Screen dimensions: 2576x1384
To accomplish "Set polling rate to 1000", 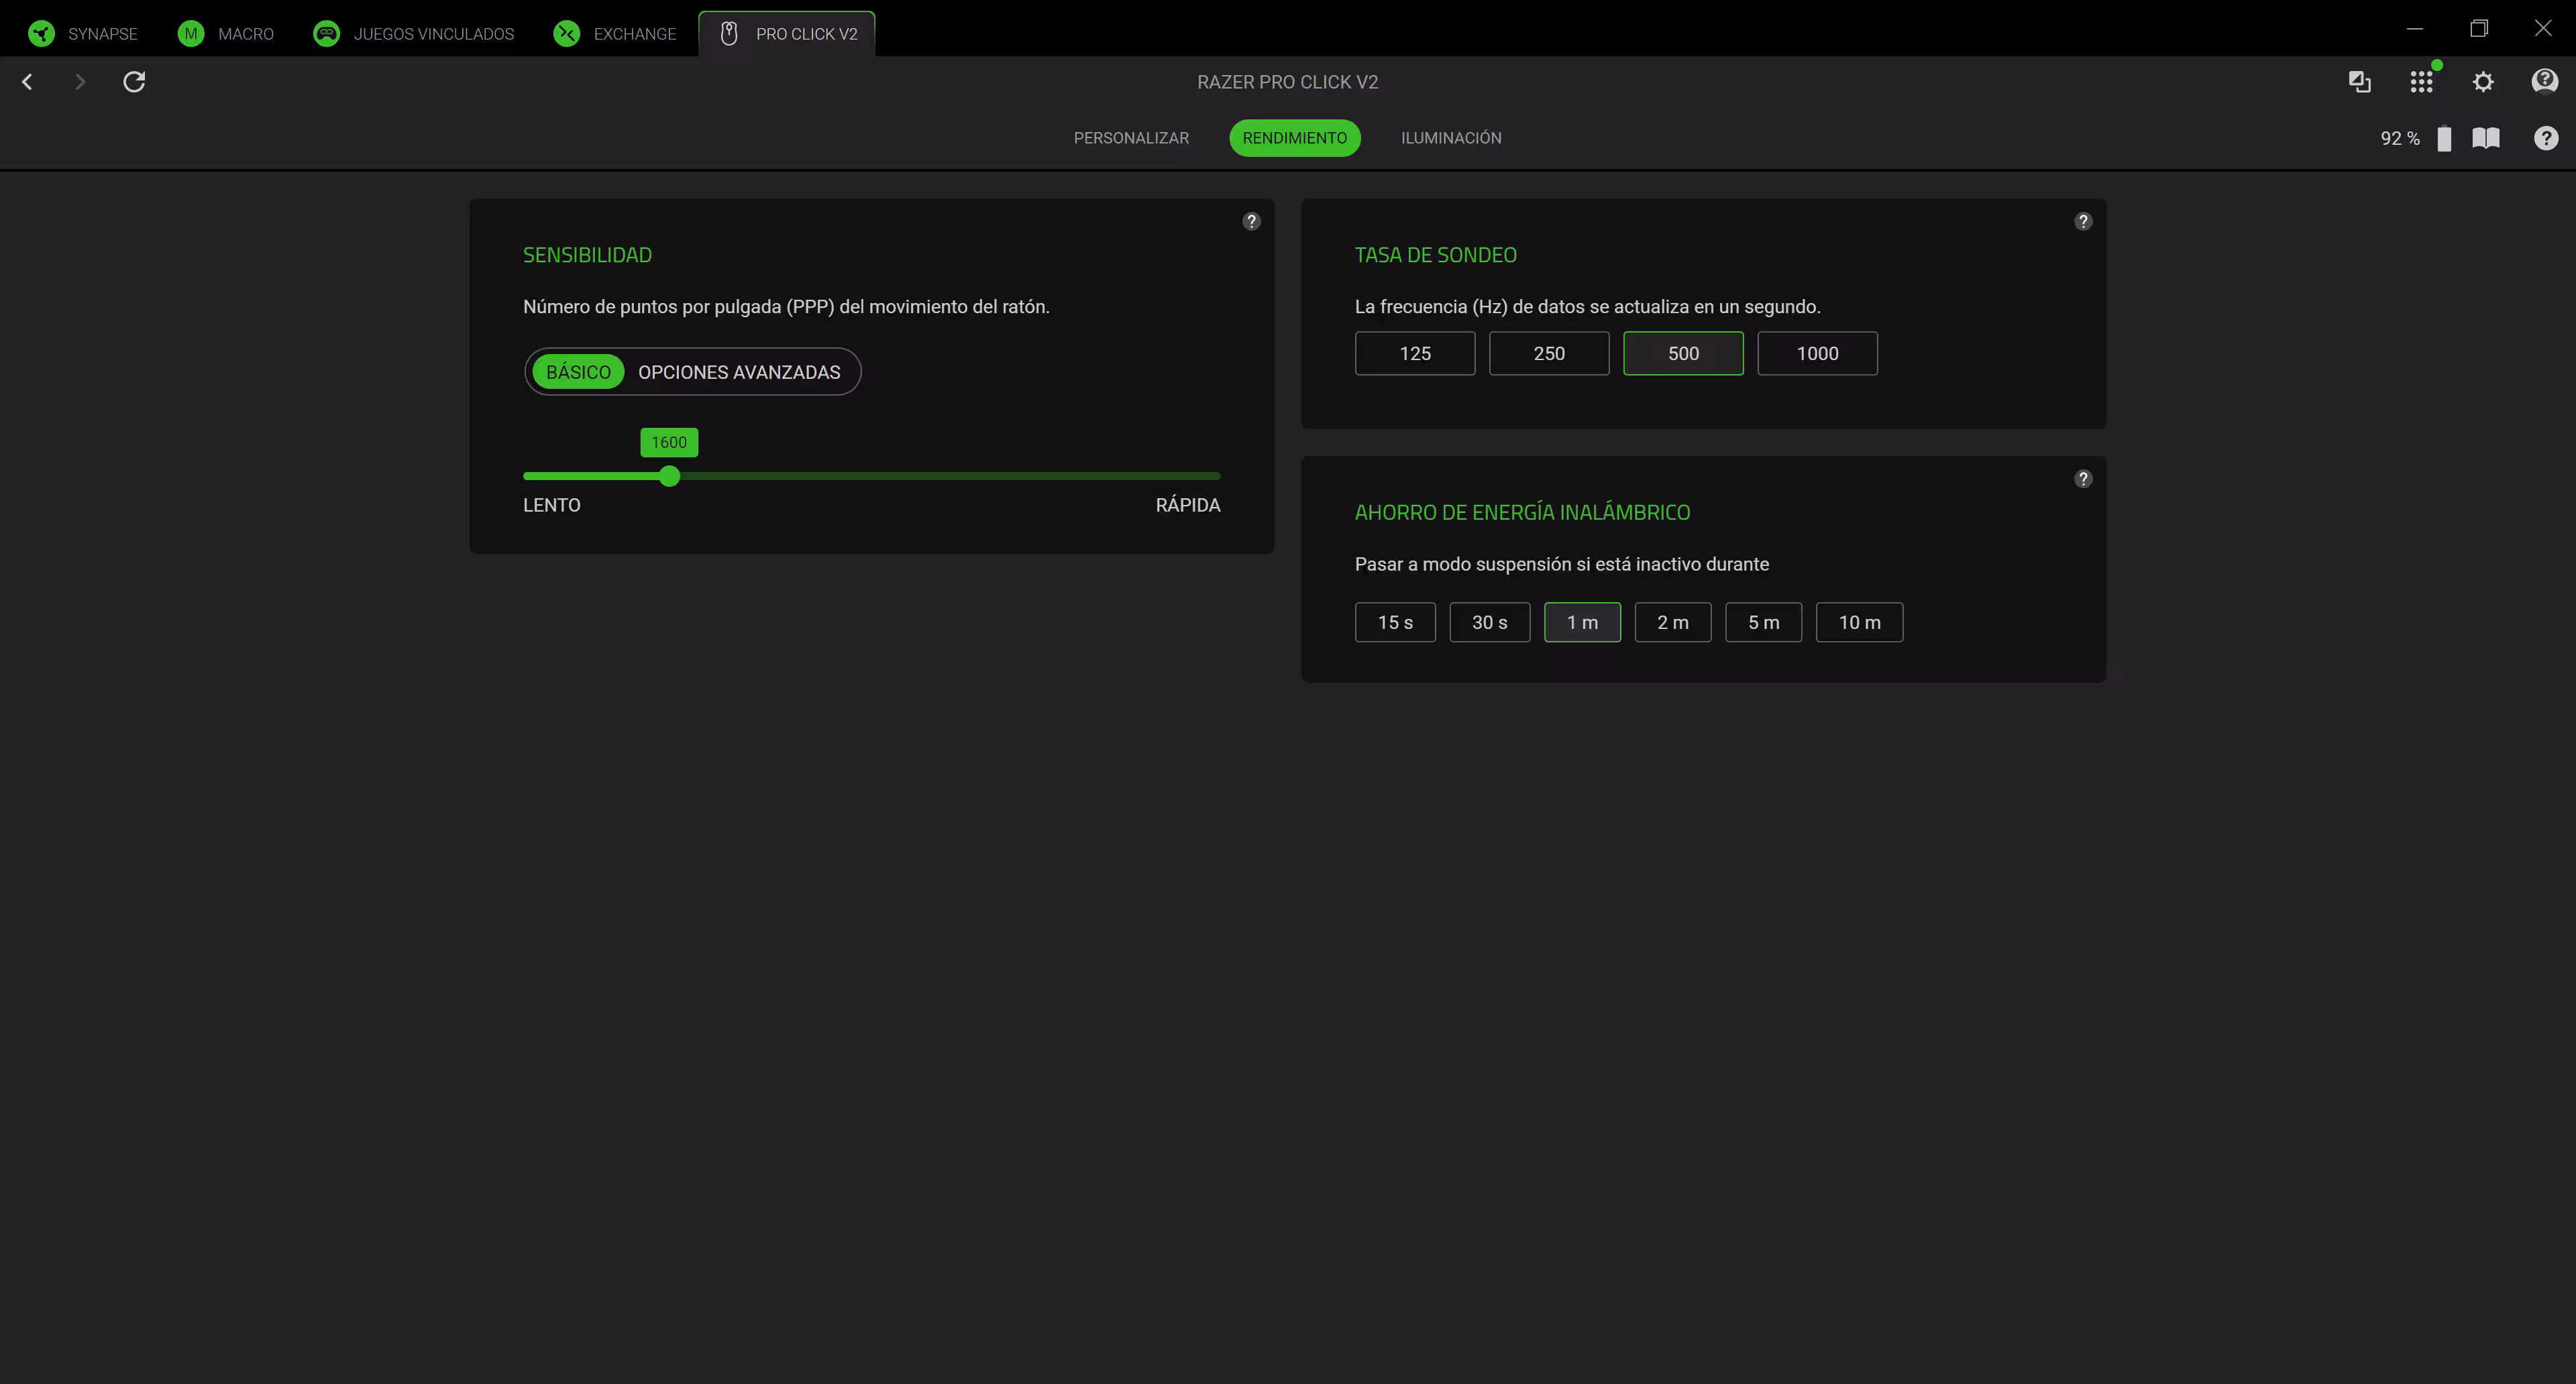I will pyautogui.click(x=1817, y=353).
